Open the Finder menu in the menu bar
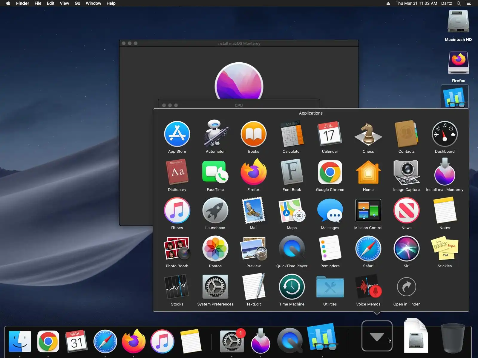The height and width of the screenshot is (358, 478). pos(23,3)
